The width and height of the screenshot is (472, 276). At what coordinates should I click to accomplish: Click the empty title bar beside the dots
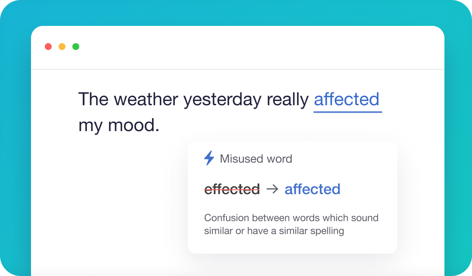[x=258, y=47]
